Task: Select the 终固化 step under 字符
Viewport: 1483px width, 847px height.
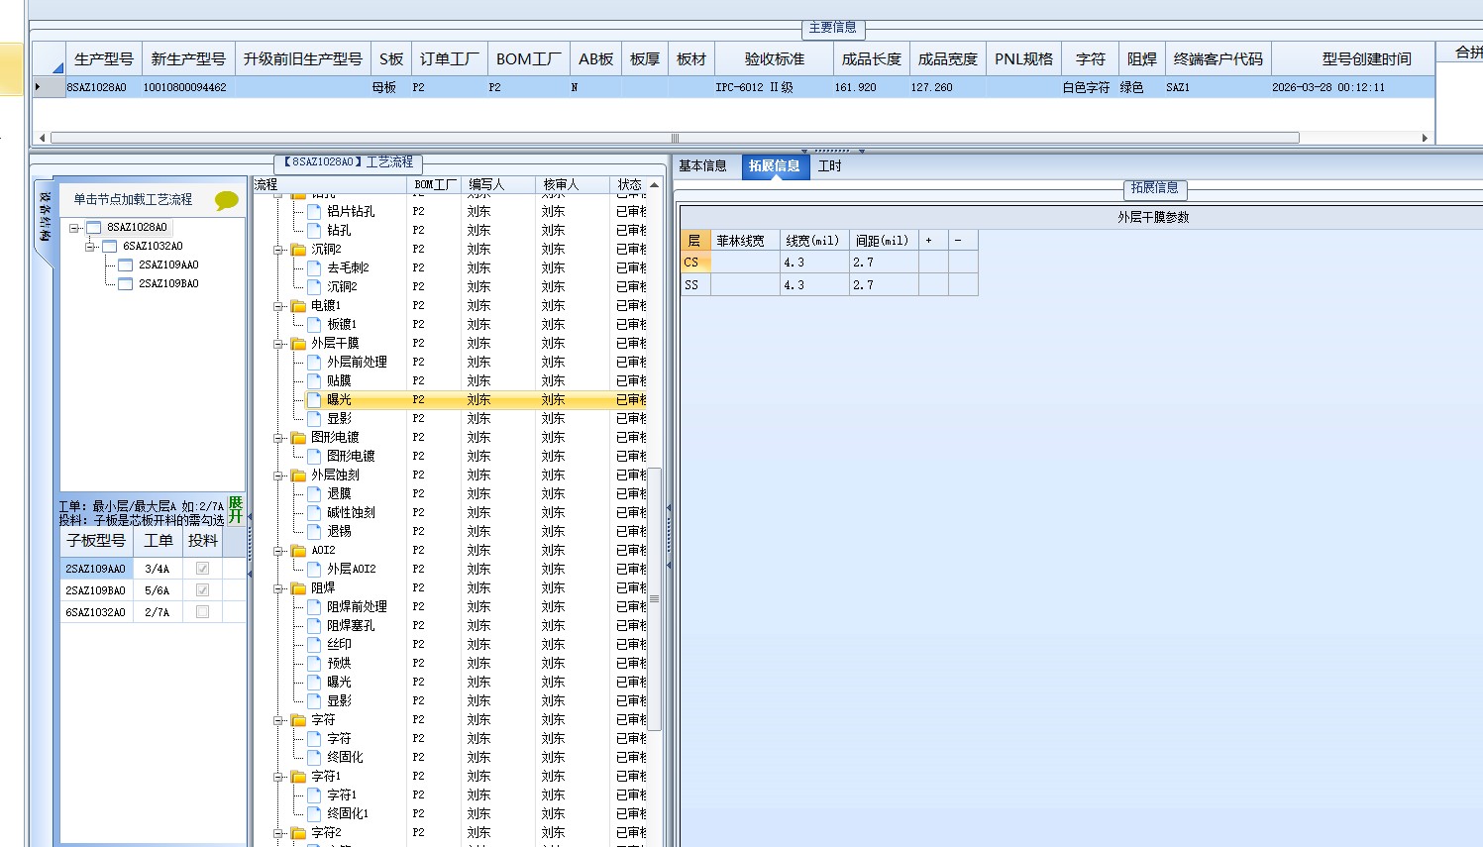Action: pyautogui.click(x=345, y=758)
